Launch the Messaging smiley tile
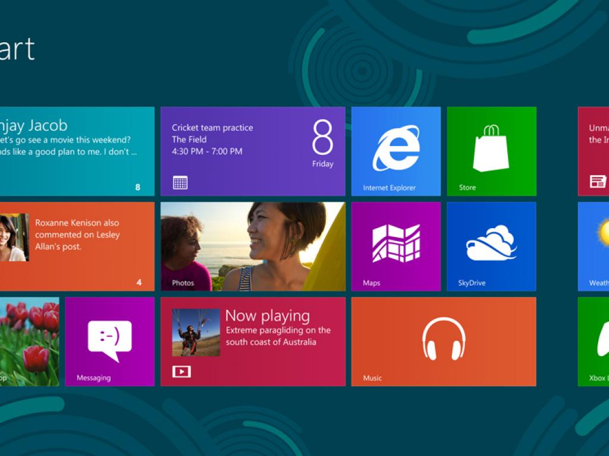 pyautogui.click(x=109, y=341)
